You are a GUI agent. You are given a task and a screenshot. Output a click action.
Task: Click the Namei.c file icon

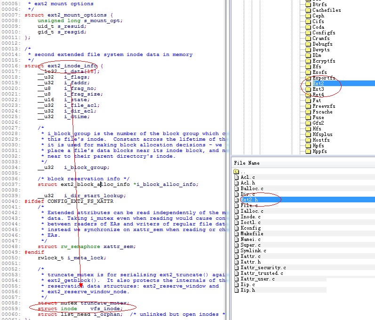(x=237, y=240)
